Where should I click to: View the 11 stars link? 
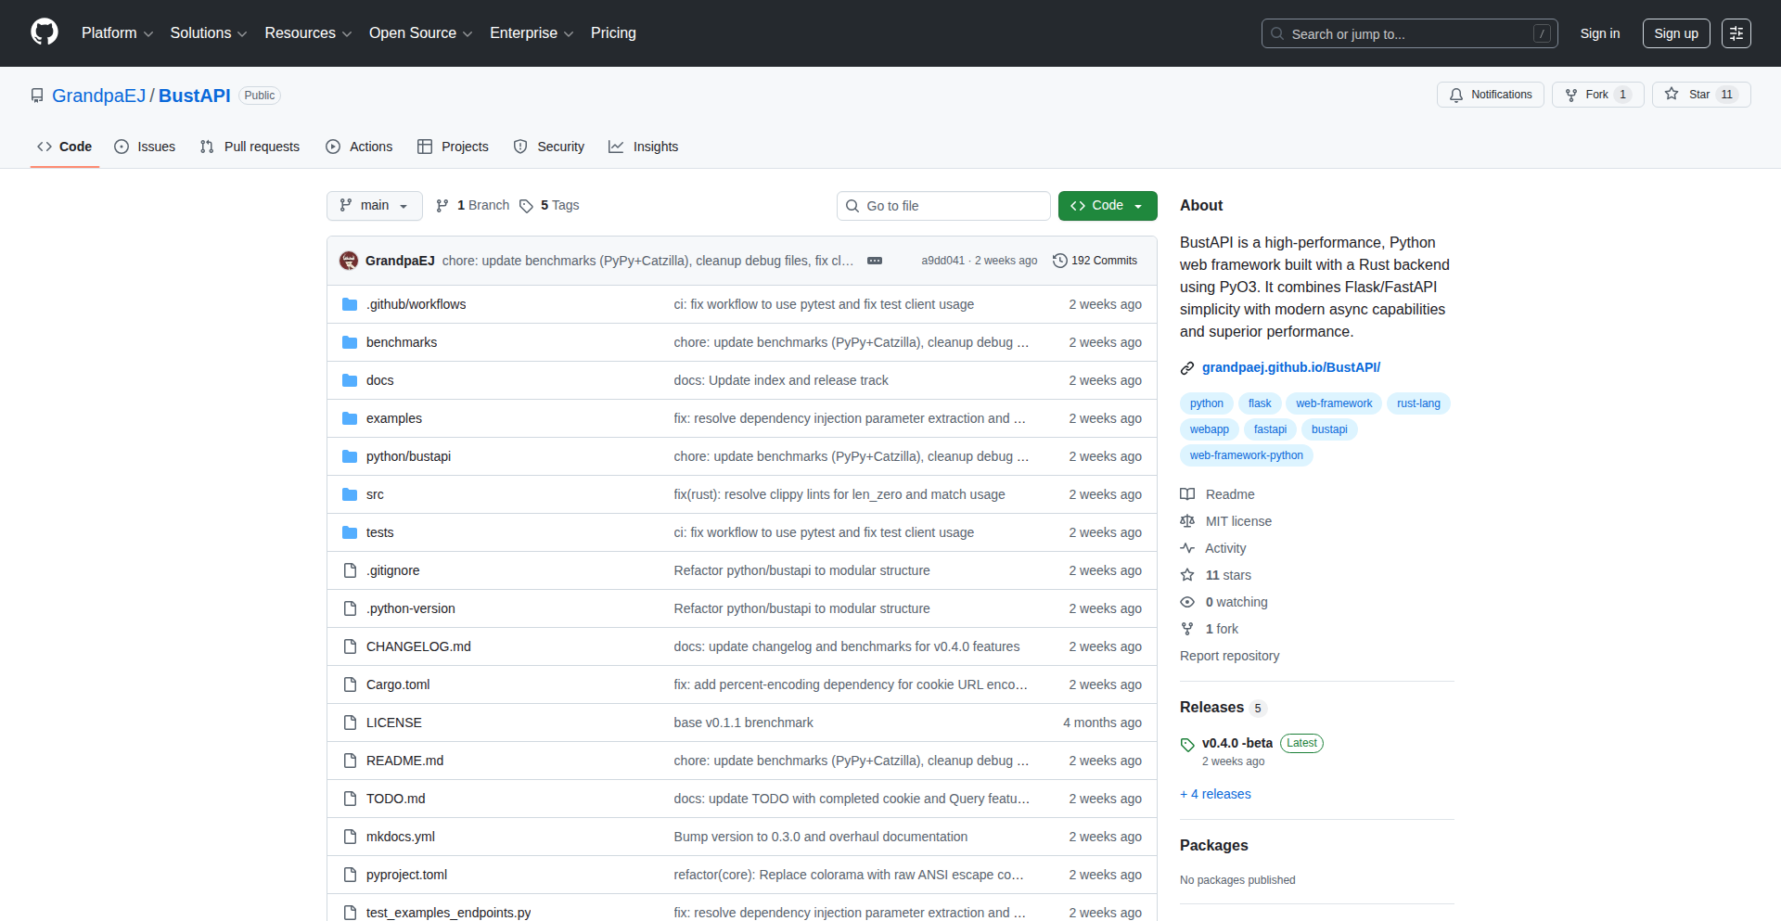(x=1216, y=575)
